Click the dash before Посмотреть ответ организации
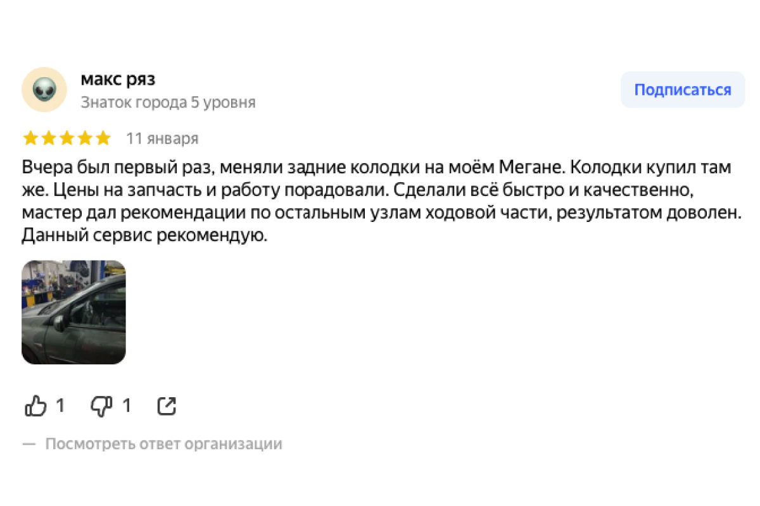Viewport: 760px width, 506px height. point(29,444)
